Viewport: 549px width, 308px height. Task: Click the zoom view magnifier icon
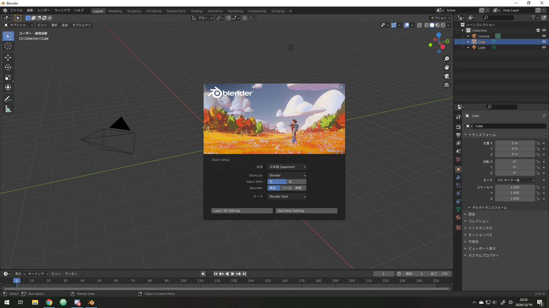pos(447,59)
